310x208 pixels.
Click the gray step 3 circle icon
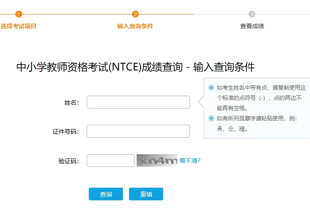pos(252,14)
